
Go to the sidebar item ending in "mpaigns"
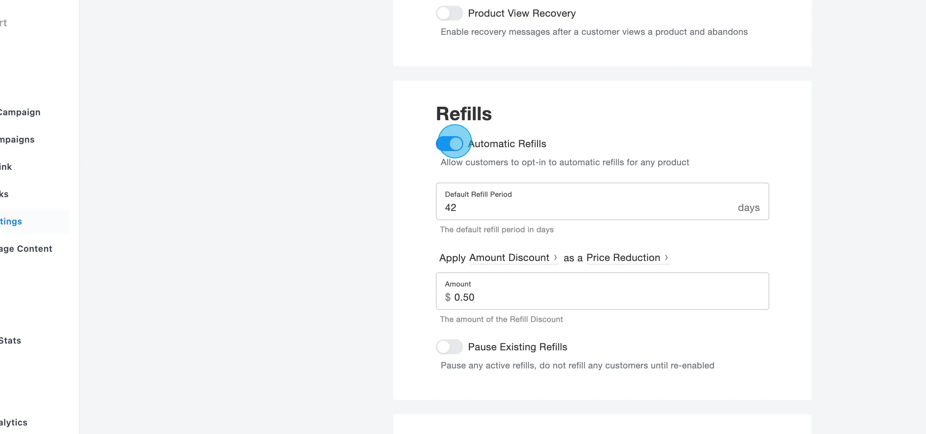point(17,139)
